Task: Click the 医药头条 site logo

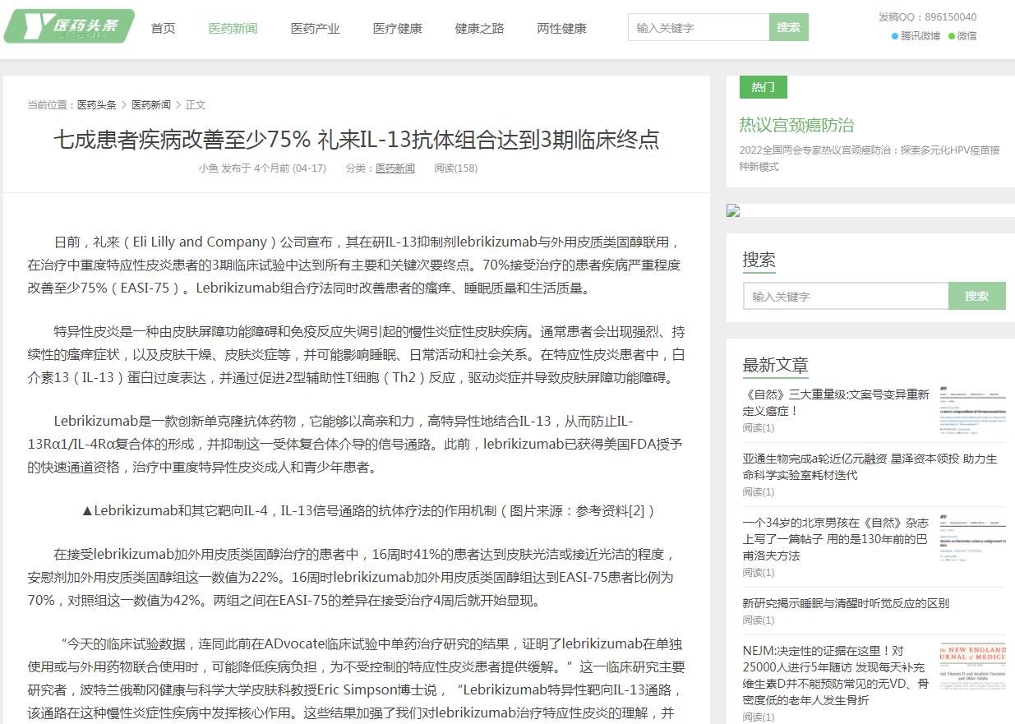Action: [69, 26]
